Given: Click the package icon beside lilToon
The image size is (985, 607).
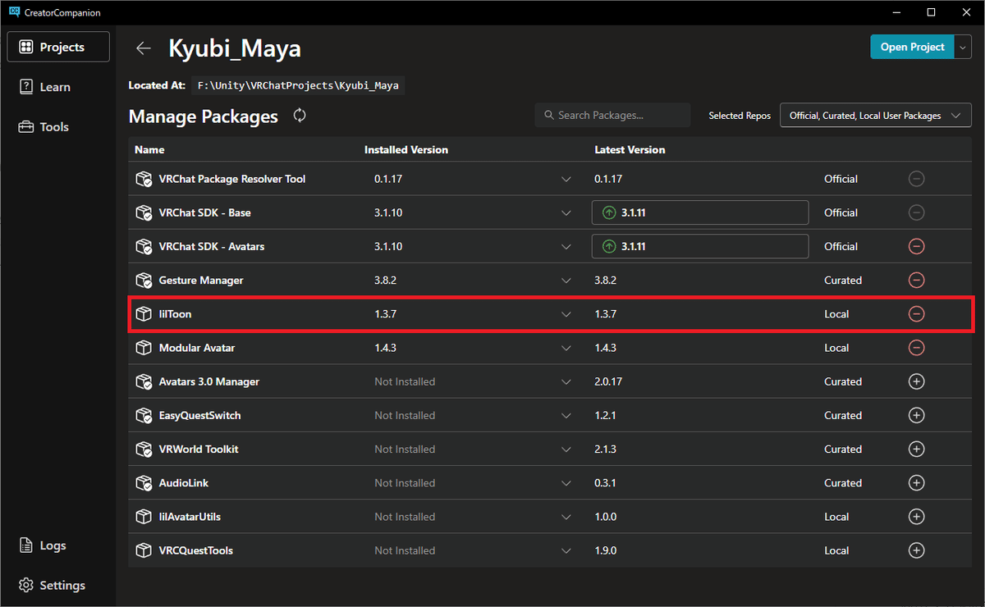Looking at the screenshot, I should [x=144, y=314].
